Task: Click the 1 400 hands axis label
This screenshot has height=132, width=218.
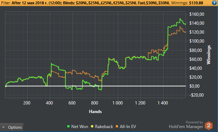Action: tap(163, 103)
